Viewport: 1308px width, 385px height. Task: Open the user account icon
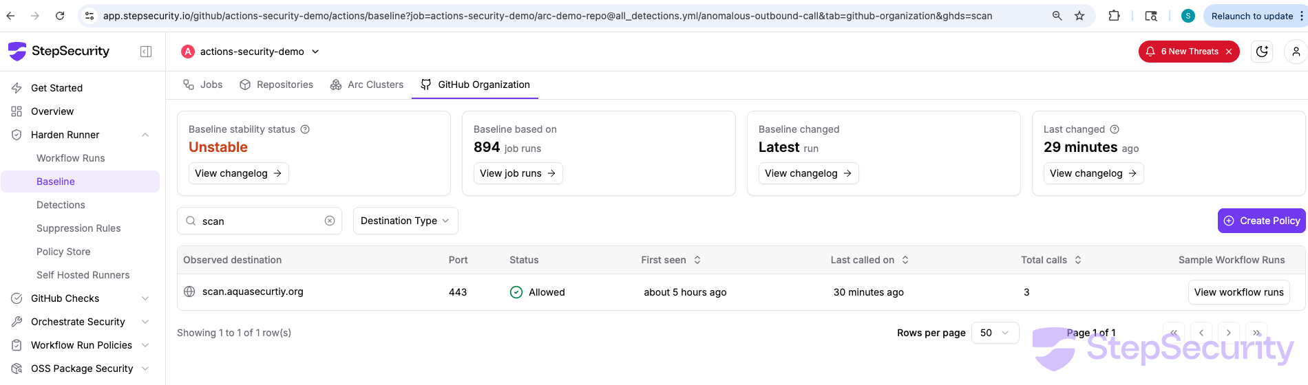point(1296,52)
